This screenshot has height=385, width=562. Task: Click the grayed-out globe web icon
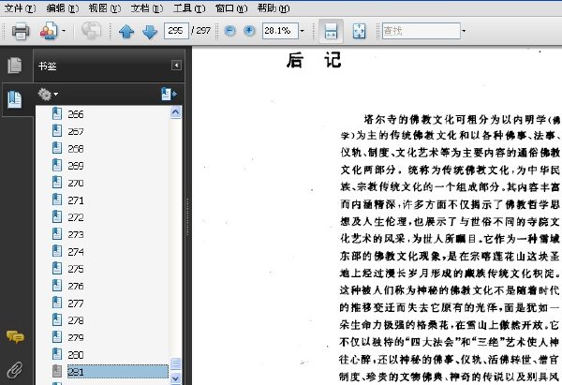pyautogui.click(x=91, y=31)
